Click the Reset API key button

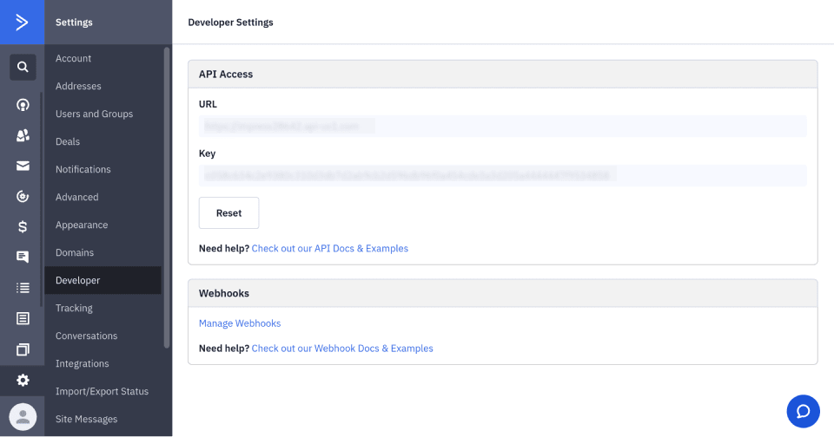(228, 213)
